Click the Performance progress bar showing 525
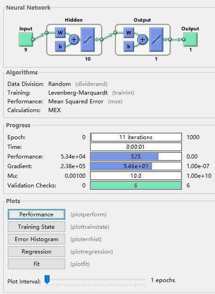The height and width of the screenshot is (294, 215). click(x=136, y=156)
